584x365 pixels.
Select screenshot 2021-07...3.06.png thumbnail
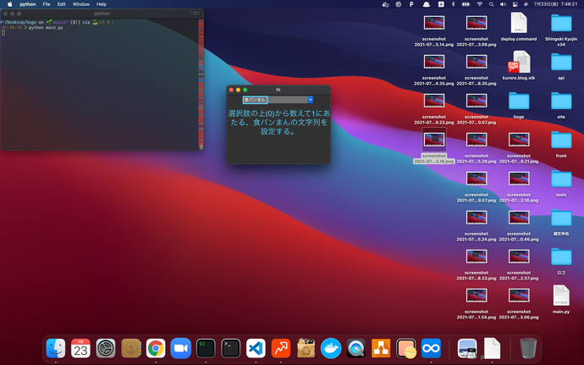(x=519, y=296)
